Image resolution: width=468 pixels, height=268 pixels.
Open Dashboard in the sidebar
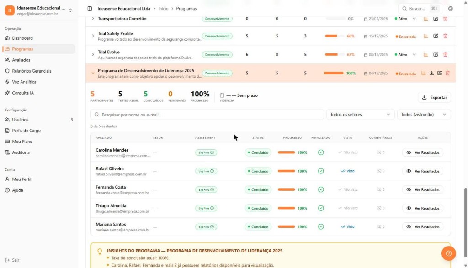(x=39, y=38)
